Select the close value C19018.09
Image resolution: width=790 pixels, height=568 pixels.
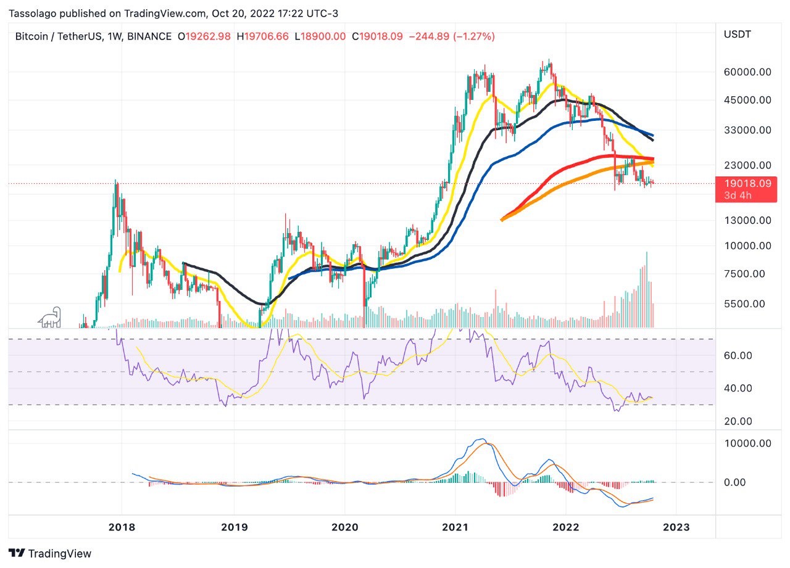[377, 37]
